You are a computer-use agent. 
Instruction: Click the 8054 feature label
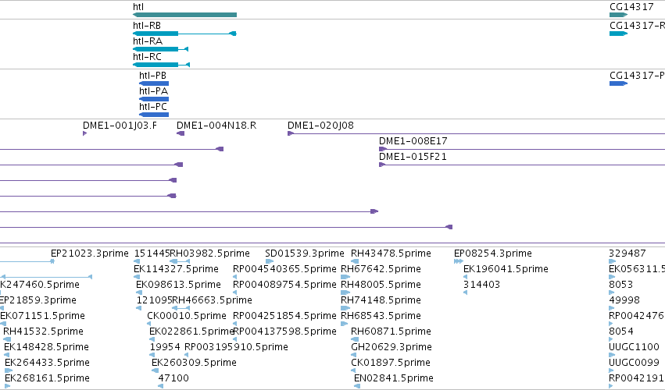point(621,331)
